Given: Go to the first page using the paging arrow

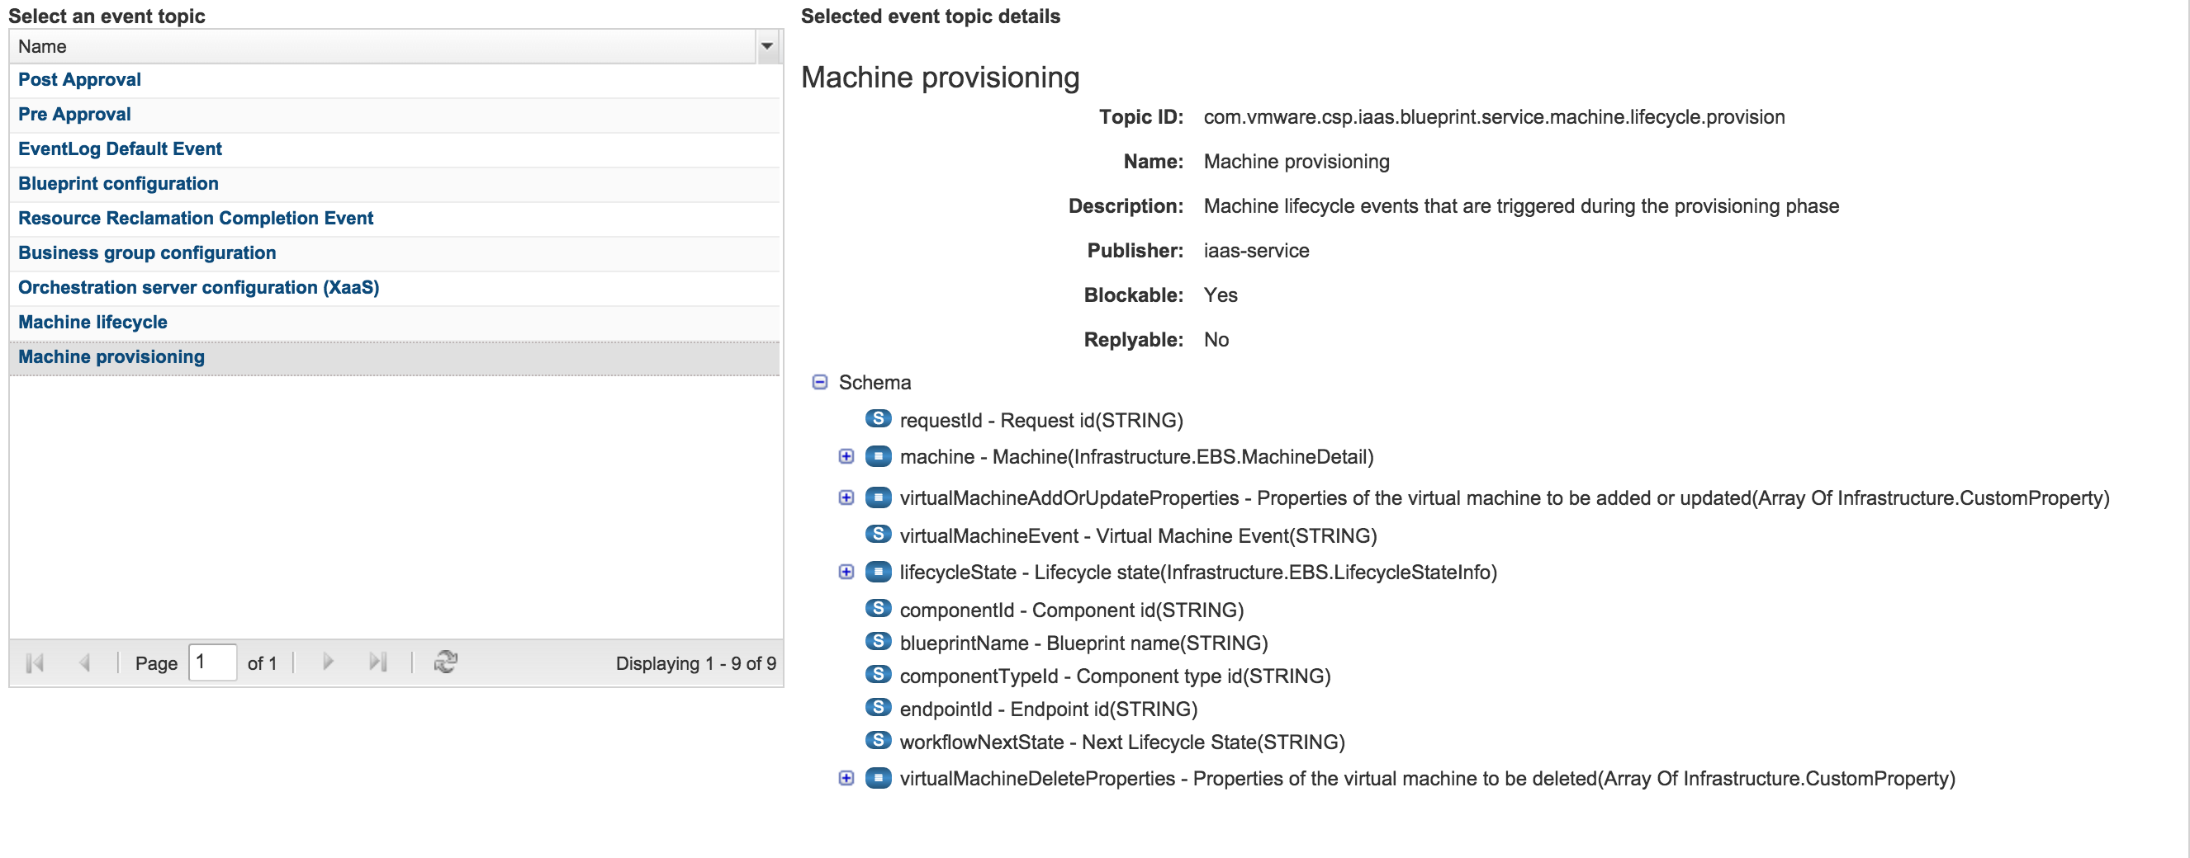Looking at the screenshot, I should pyautogui.click(x=35, y=662).
